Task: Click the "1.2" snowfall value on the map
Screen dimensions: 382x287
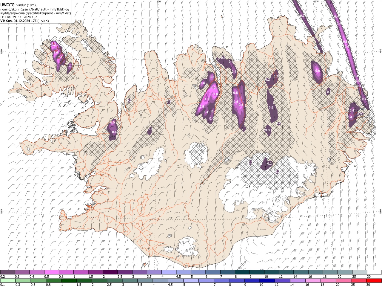Action: 207,99
